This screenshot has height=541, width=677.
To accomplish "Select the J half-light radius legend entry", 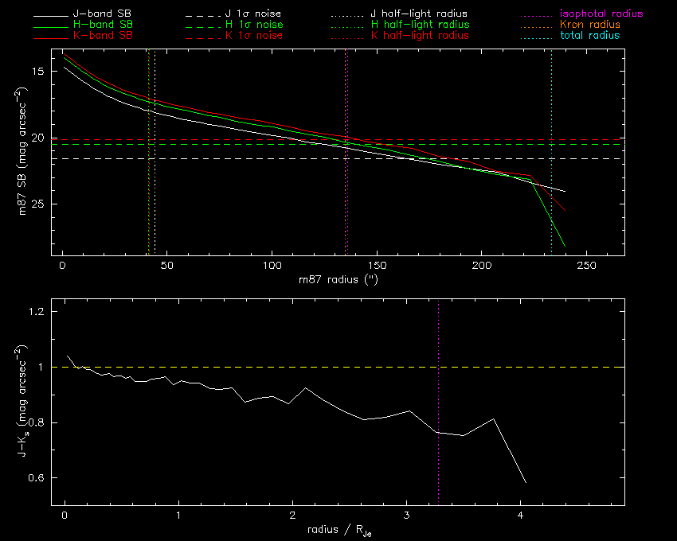I will click(x=419, y=14).
